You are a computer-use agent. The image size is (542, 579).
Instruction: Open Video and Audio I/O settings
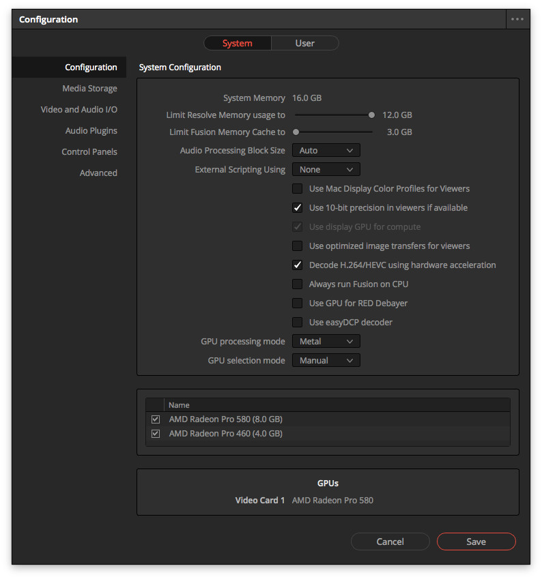(79, 110)
